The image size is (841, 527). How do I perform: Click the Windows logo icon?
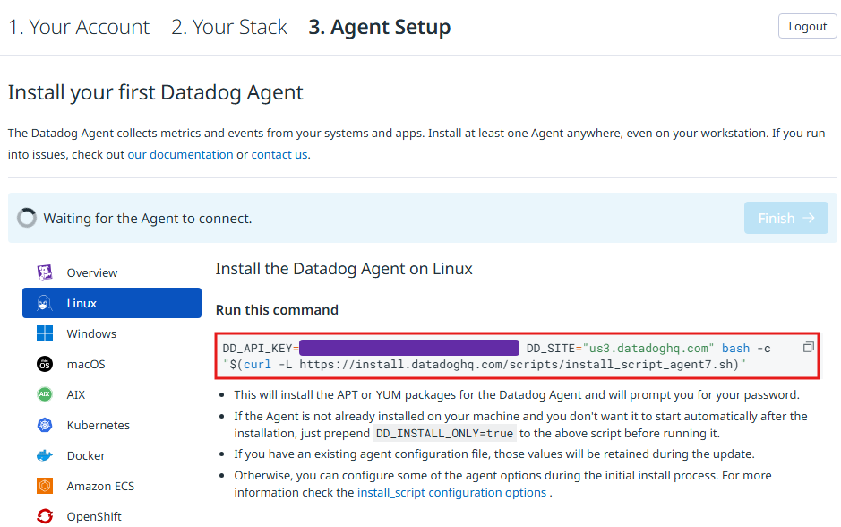tap(45, 333)
